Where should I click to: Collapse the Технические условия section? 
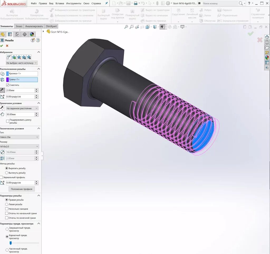coord(39,128)
